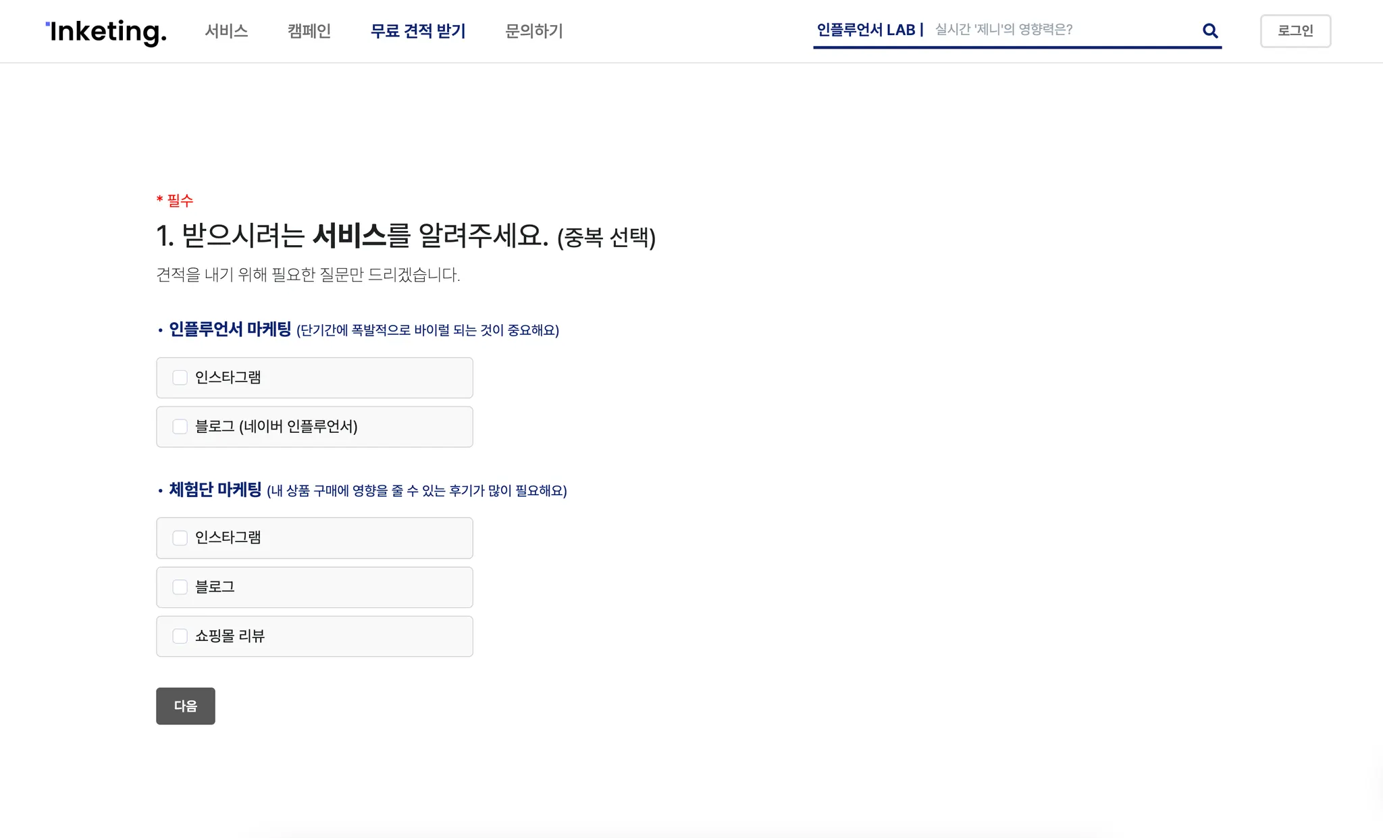Click the 쇼핑몰 리뷰 label text
Screen dimensions: 1383x838
[230, 636]
